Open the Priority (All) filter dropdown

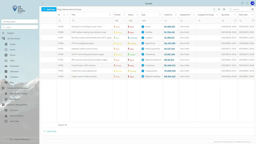click(x=120, y=21)
